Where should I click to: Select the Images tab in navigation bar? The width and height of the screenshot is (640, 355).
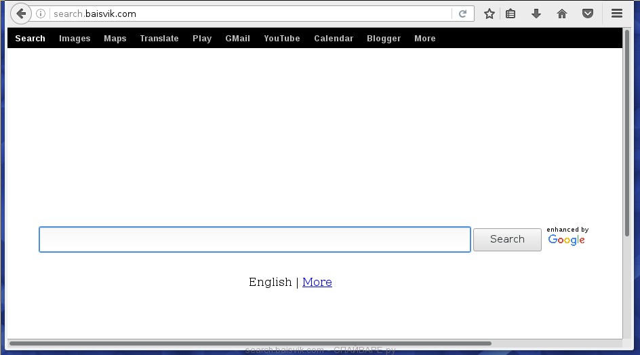click(75, 39)
